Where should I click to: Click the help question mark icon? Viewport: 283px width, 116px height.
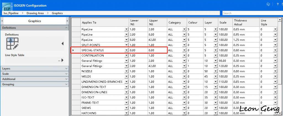(277, 4)
